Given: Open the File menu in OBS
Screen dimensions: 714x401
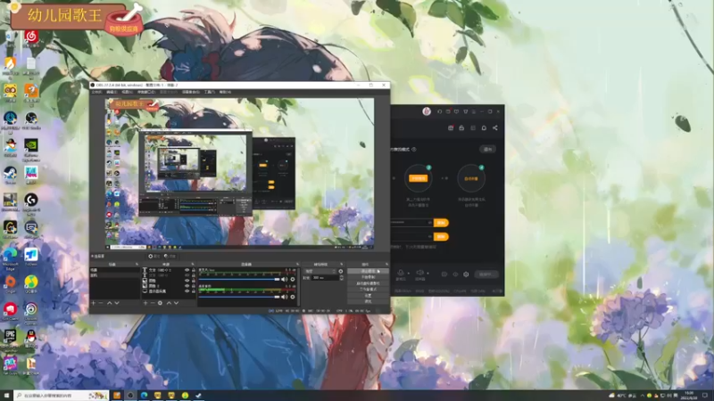Looking at the screenshot, I should tap(96, 92).
